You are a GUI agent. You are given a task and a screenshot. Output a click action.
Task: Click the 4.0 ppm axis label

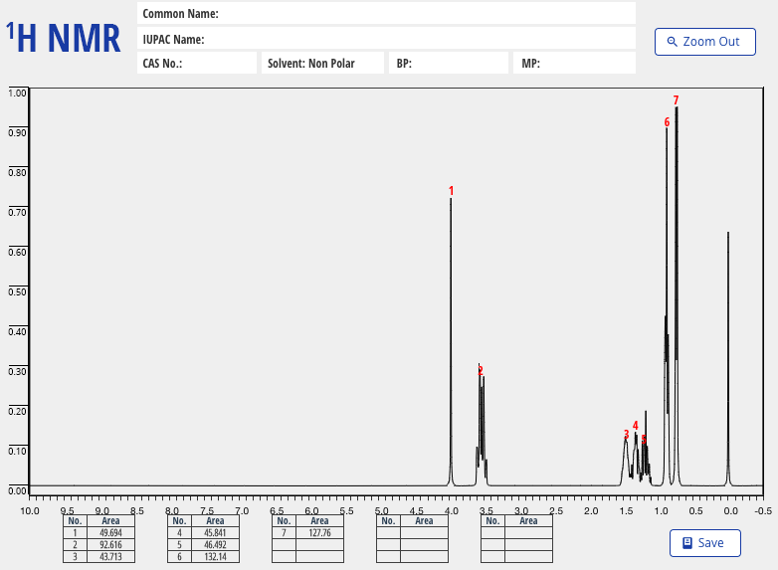point(451,511)
